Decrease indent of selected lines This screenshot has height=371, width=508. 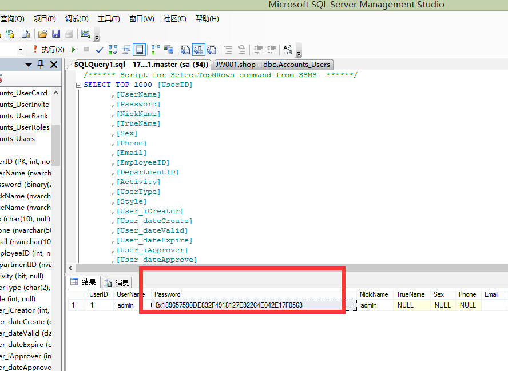(258, 50)
